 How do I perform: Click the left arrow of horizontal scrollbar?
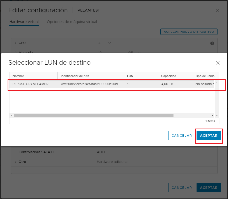(11, 115)
